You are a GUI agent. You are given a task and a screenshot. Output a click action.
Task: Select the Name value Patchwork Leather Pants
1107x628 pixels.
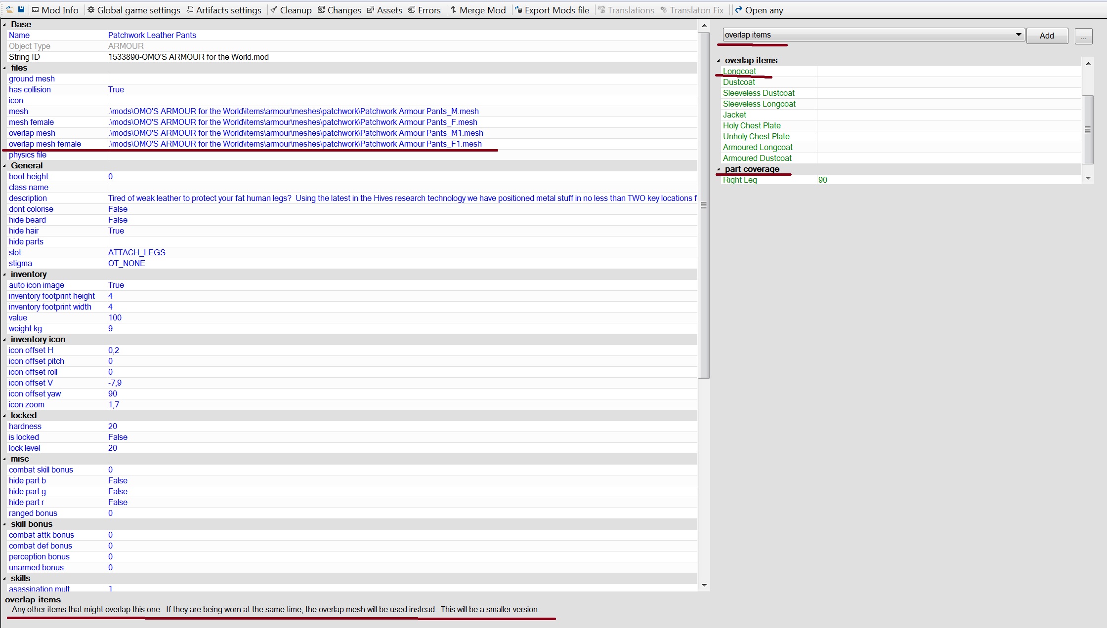tap(152, 35)
